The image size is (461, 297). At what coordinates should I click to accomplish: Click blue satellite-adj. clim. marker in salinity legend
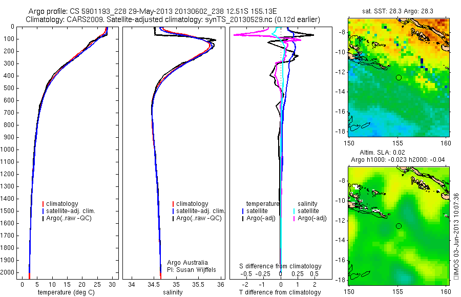[174, 211]
